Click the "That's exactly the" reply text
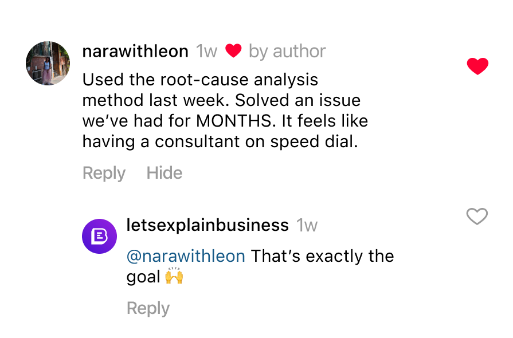The height and width of the screenshot is (338, 513). (322, 256)
